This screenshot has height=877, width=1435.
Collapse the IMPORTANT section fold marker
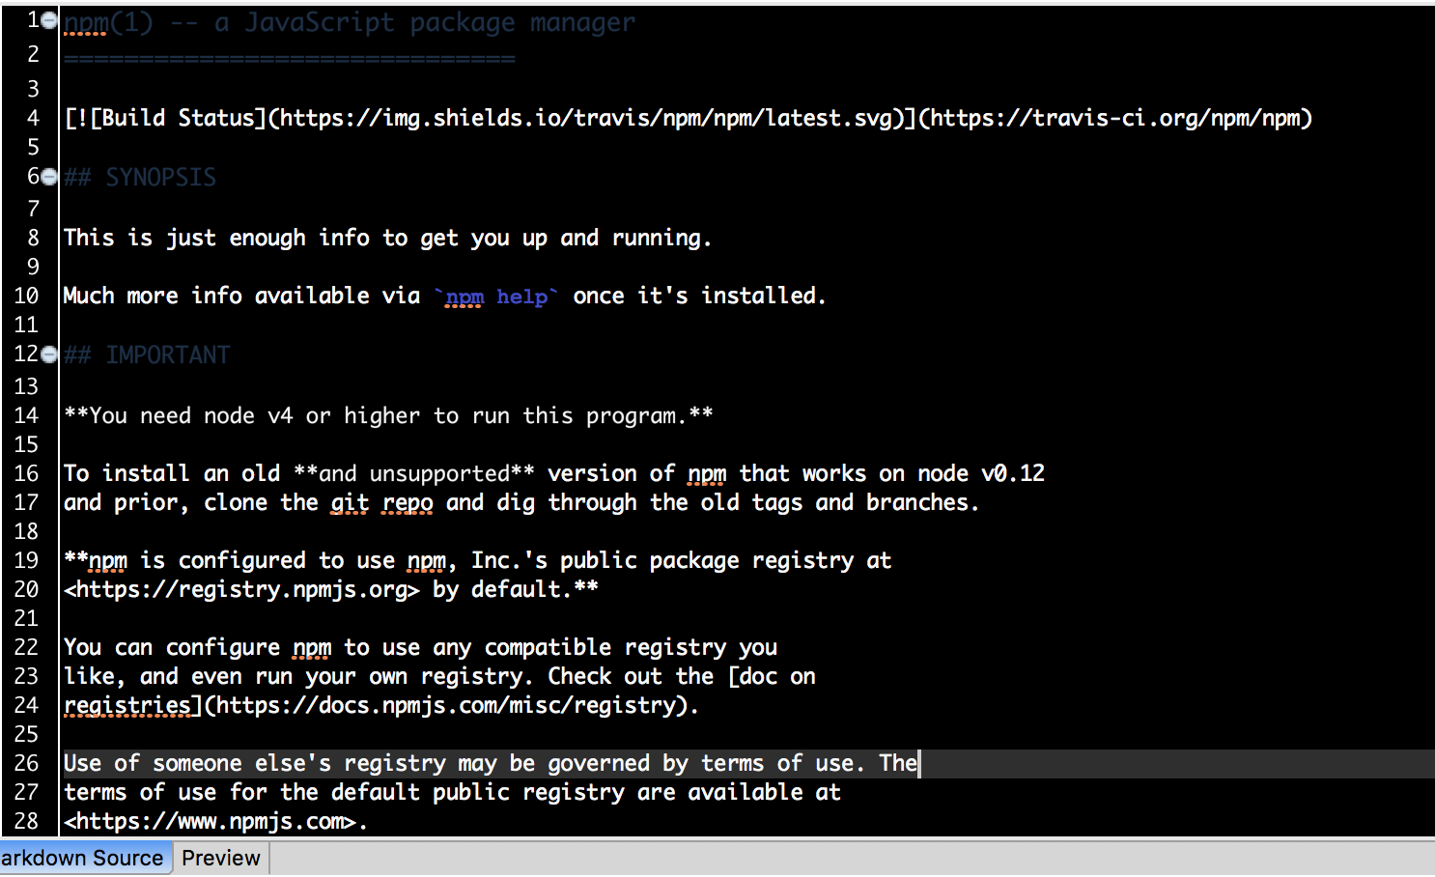(48, 354)
